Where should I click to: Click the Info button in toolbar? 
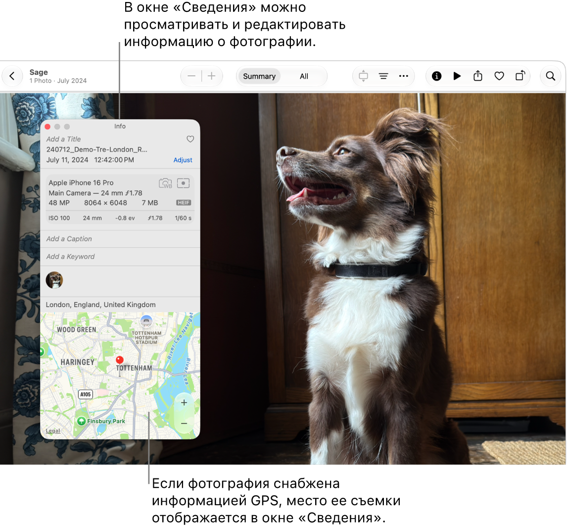(x=436, y=76)
